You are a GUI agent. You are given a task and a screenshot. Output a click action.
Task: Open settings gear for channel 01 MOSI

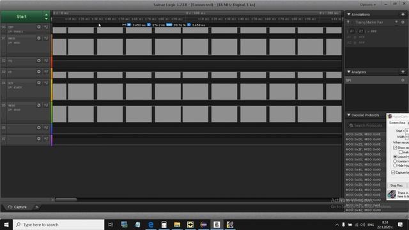[x=38, y=38]
